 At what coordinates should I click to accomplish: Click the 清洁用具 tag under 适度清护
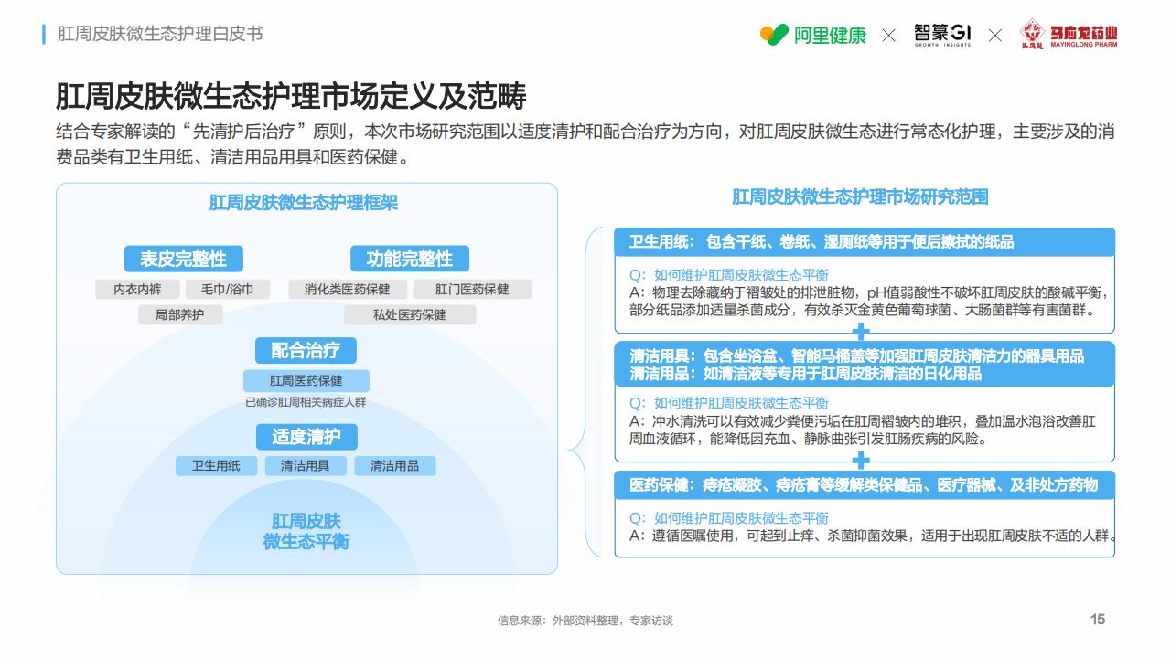pyautogui.click(x=306, y=465)
